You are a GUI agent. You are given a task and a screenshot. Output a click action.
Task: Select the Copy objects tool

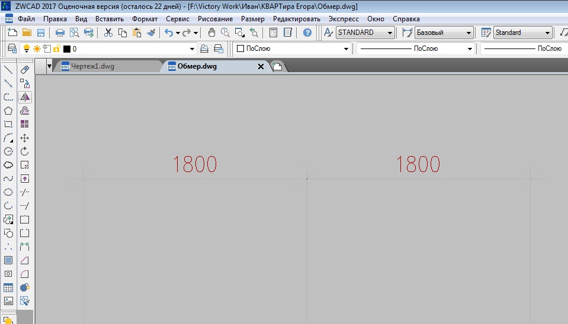pyautogui.click(x=25, y=83)
